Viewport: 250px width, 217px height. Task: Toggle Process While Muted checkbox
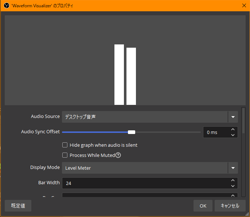click(65, 155)
